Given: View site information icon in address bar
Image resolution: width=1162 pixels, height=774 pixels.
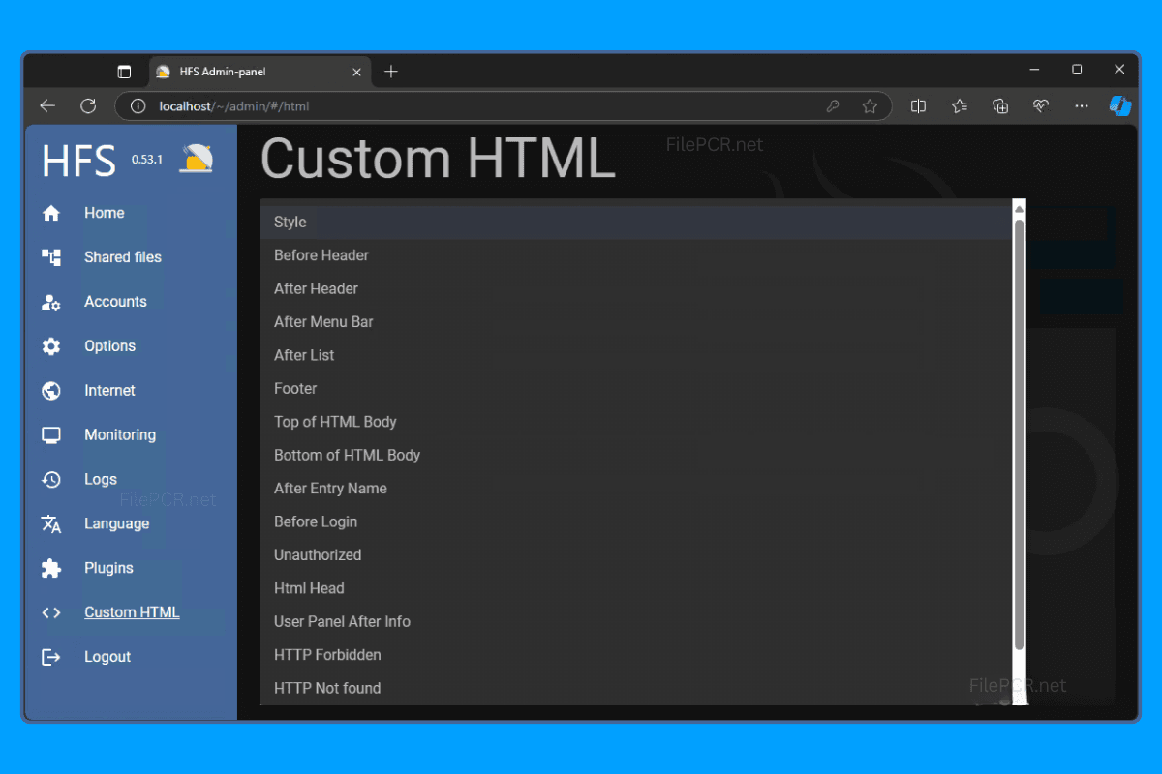Looking at the screenshot, I should (x=138, y=106).
